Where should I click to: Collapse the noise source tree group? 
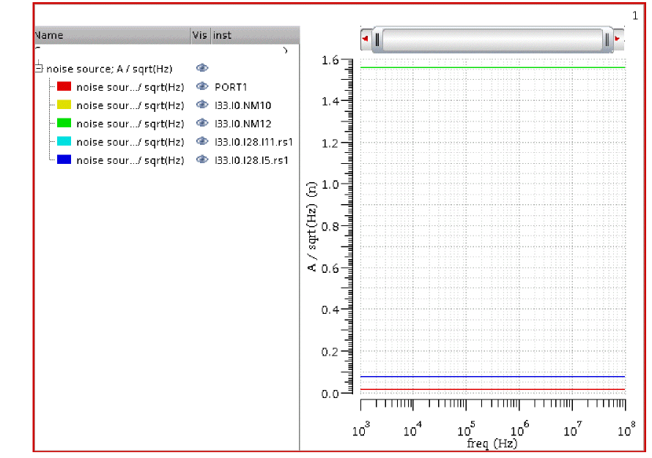coord(39,68)
